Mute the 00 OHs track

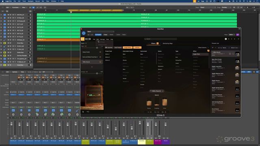click(x=9, y=15)
